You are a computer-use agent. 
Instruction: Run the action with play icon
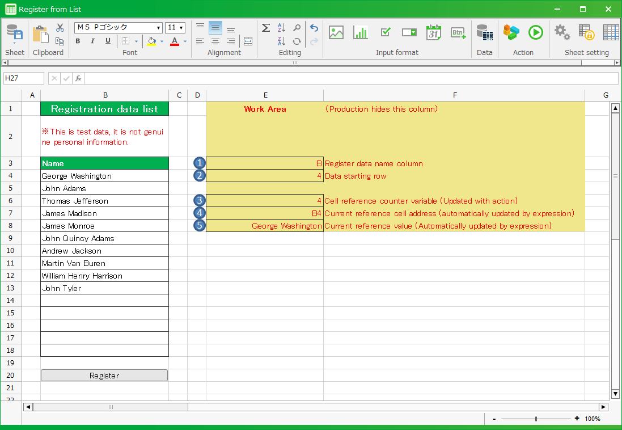(x=536, y=32)
